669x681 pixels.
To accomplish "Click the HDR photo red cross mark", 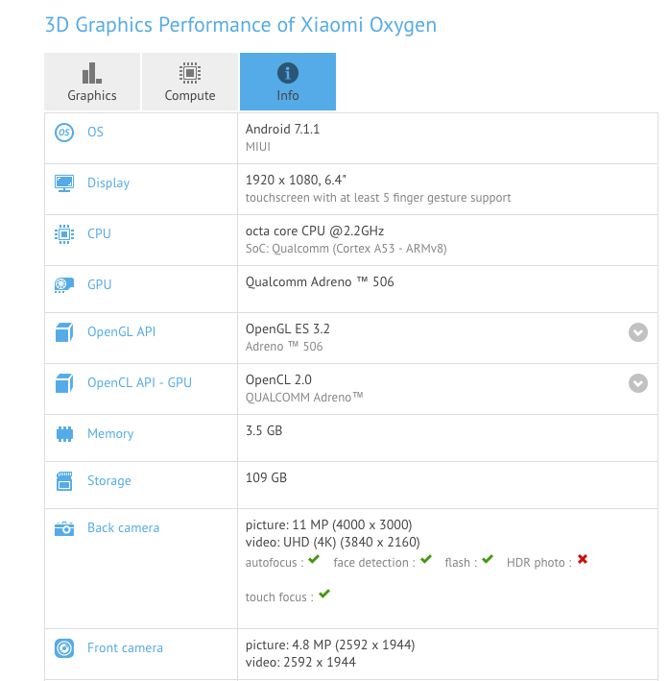I will tap(582, 560).
